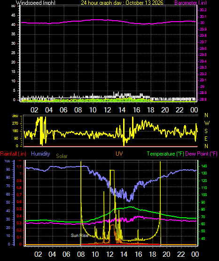This screenshot has width=219, height=261.
Task: Click rainfall scale value 1.1
Action: (x=19, y=167)
